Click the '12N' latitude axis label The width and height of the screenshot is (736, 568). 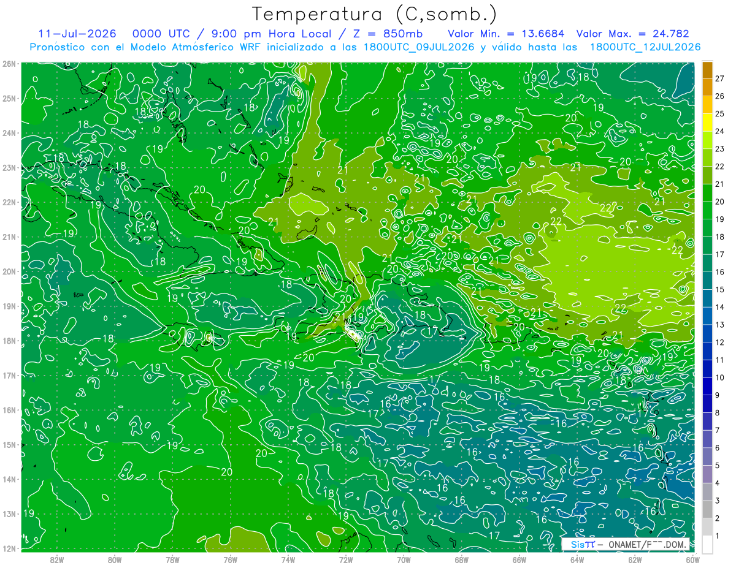(x=9, y=548)
